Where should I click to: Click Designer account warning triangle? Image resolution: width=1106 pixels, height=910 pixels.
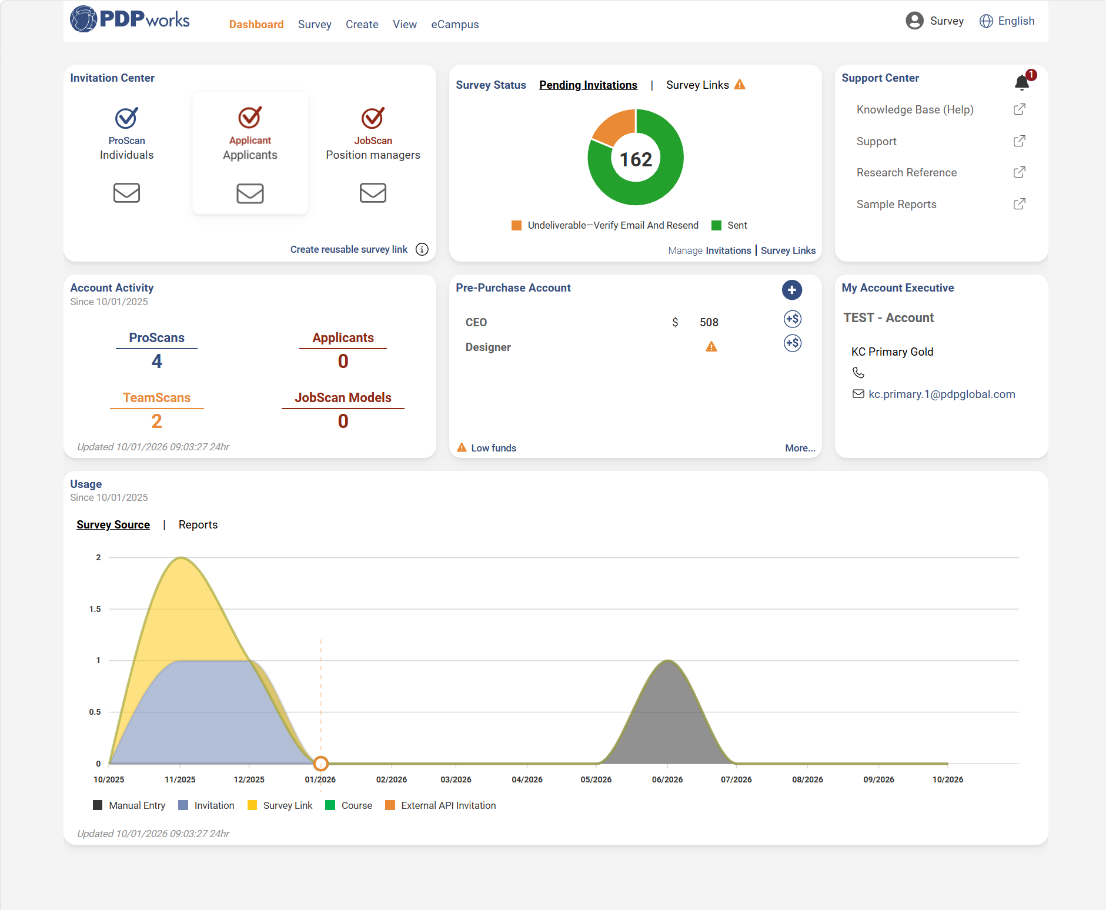click(x=711, y=347)
